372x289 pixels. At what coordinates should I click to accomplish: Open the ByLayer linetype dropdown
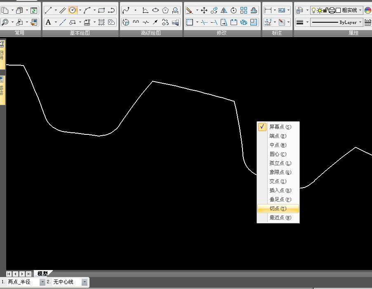360,22
